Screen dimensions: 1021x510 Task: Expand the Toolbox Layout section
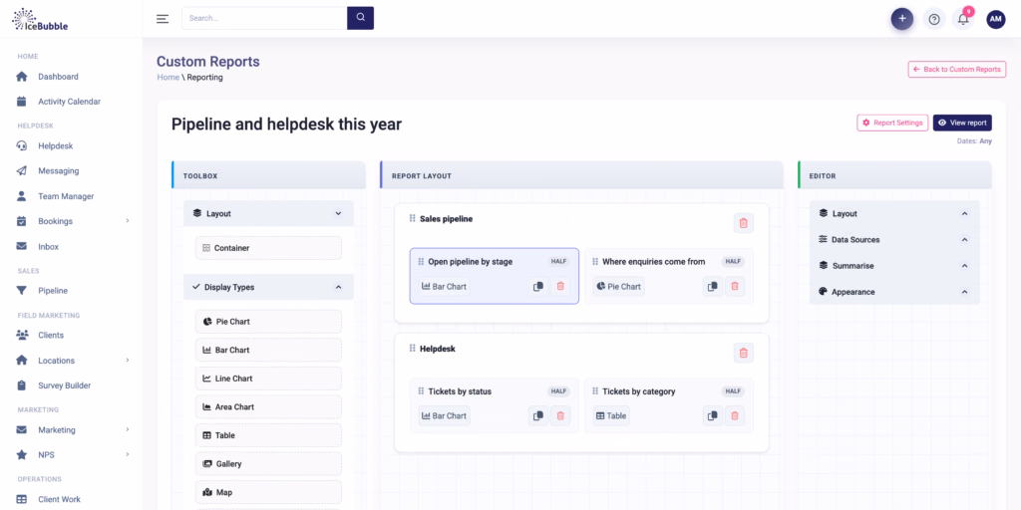tap(268, 213)
